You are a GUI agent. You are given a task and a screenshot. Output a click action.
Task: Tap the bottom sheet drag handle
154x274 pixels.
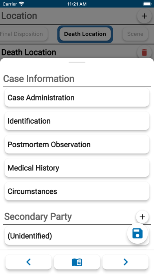77,62
